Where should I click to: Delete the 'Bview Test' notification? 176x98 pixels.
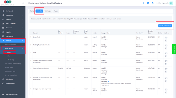[166, 41]
